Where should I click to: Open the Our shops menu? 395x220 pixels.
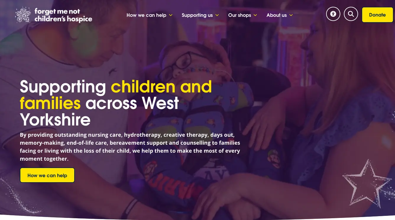pyautogui.click(x=239, y=15)
